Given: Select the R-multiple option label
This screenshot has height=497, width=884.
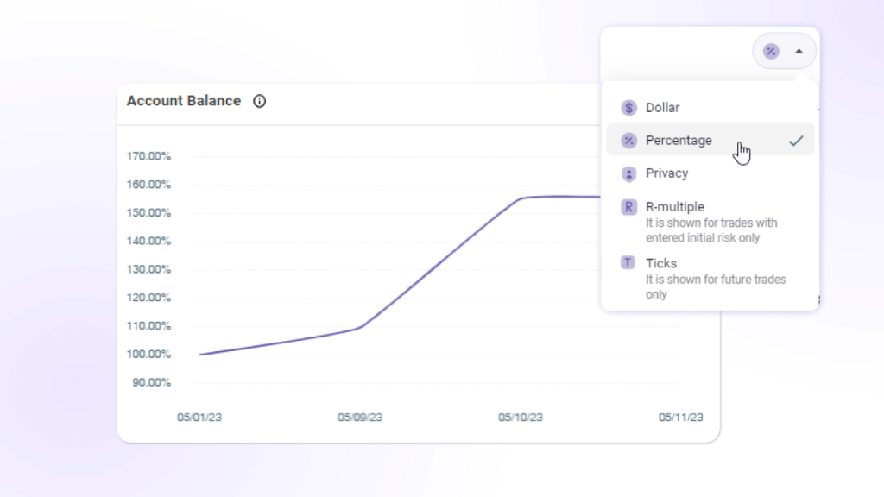Looking at the screenshot, I should coord(675,207).
